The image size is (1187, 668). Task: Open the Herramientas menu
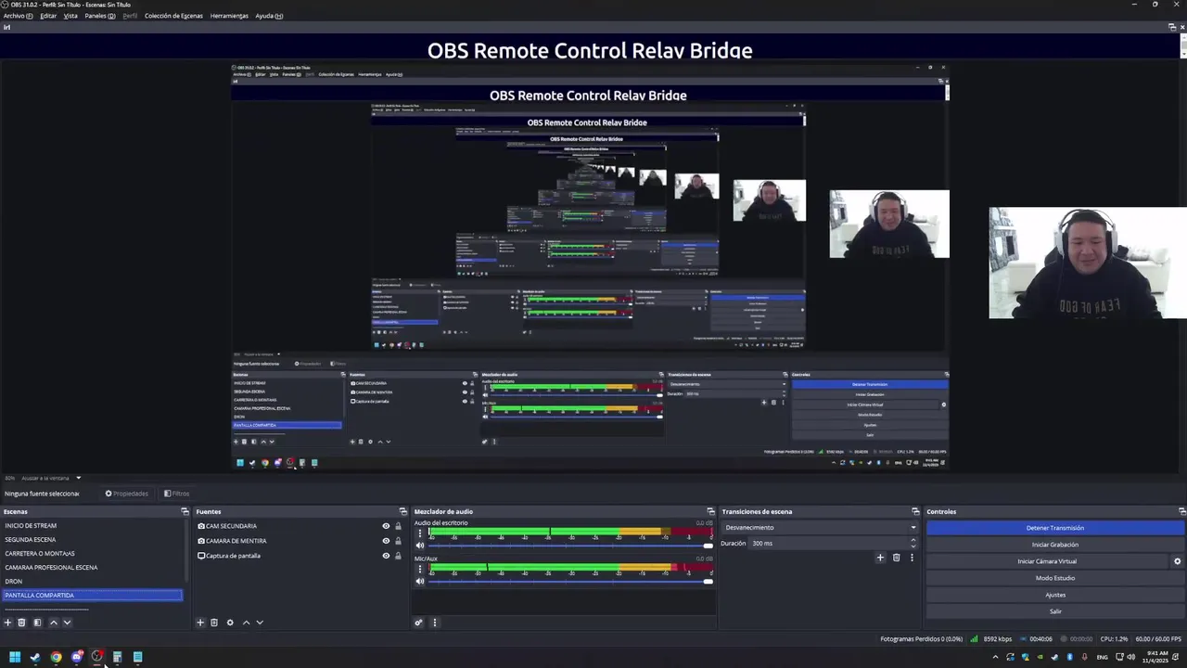229,16
